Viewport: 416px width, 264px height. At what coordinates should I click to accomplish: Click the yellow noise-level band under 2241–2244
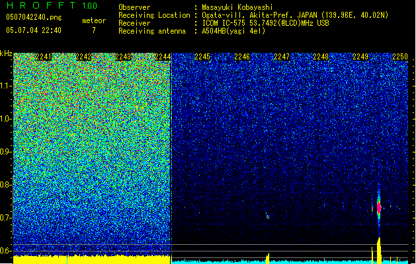[92, 260]
